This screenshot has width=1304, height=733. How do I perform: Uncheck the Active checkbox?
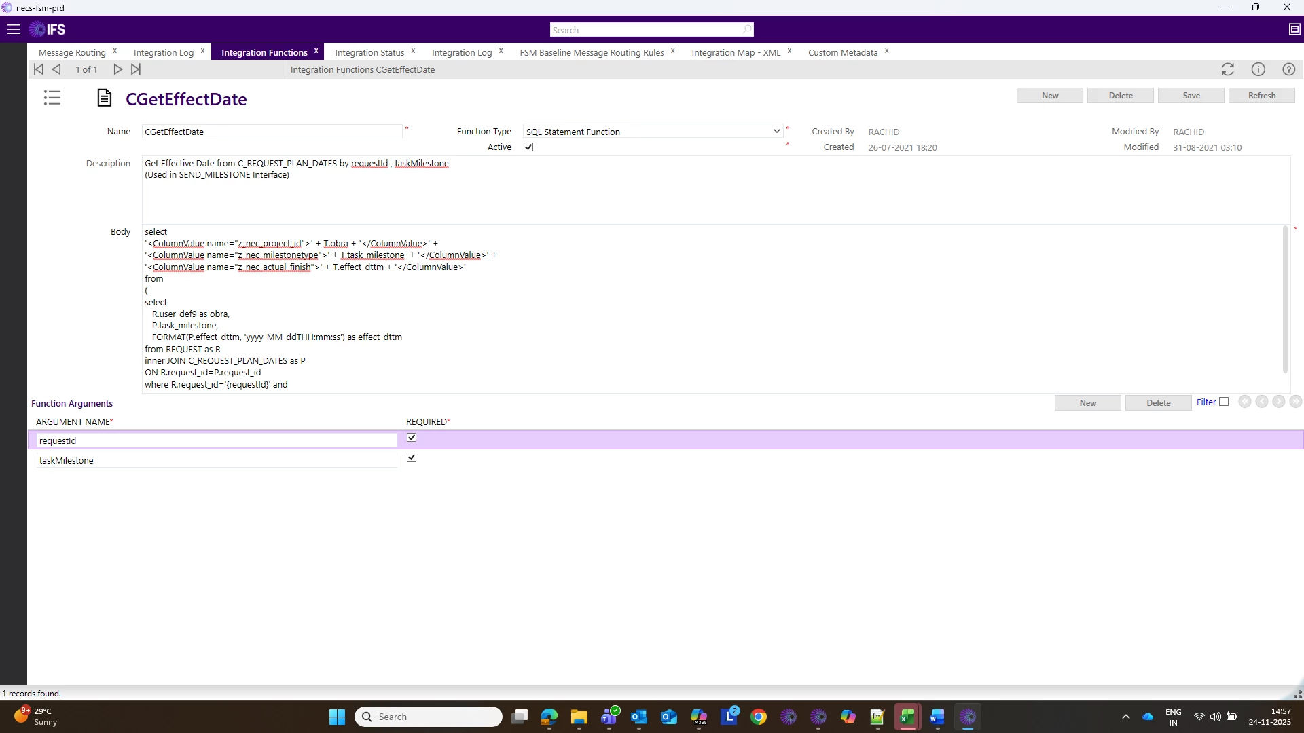[x=528, y=147]
